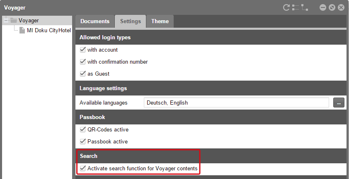Switch to the Documents tab
The image size is (349, 179).
click(x=95, y=21)
